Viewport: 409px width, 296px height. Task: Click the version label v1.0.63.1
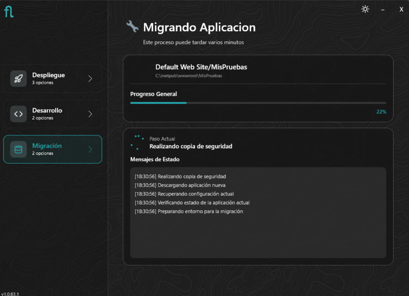(10, 294)
